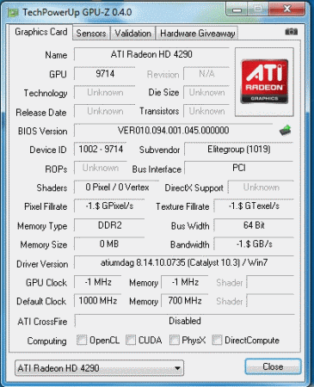Select the Graphics Card tab
Image resolution: width=314 pixels, height=387 pixels.
tap(40, 32)
